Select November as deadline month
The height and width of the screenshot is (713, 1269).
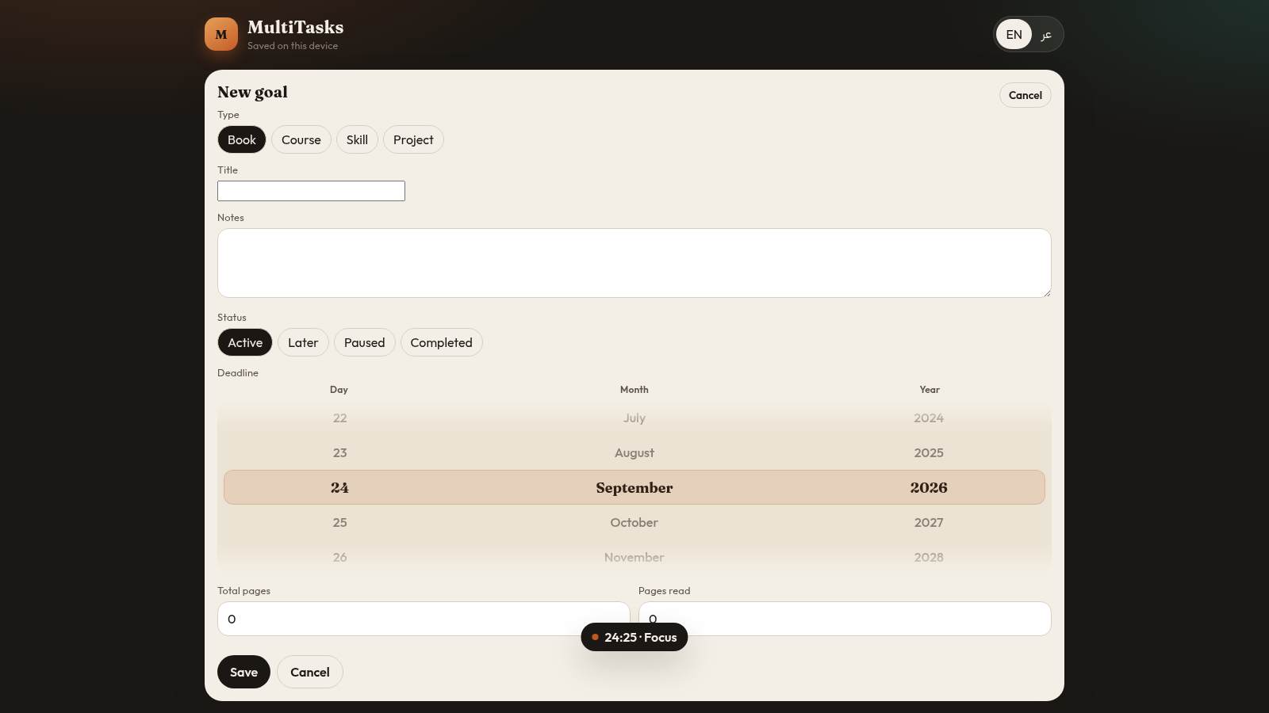[x=634, y=558]
